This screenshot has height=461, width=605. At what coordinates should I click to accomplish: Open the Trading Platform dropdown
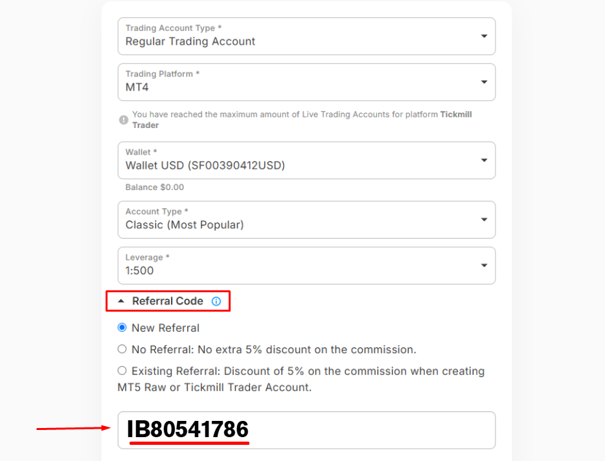point(306,82)
